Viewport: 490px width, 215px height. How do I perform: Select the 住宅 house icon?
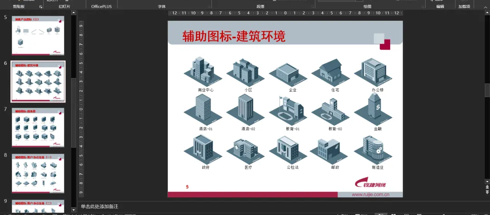click(331, 73)
